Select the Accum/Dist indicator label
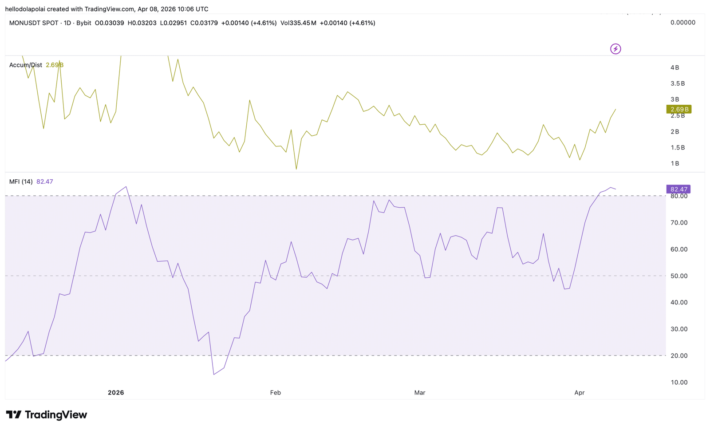The image size is (710, 430). (x=26, y=65)
